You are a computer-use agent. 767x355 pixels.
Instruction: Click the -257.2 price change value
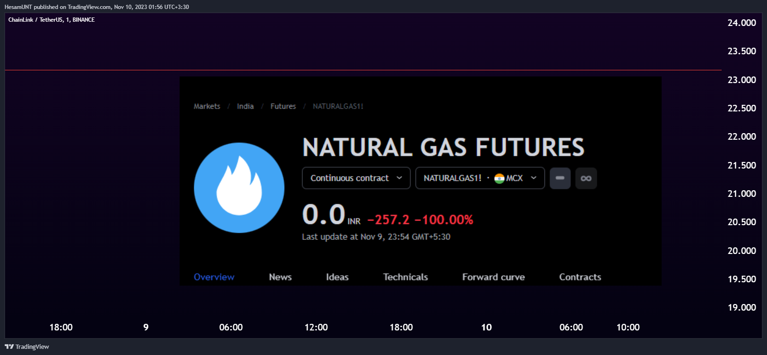point(388,220)
